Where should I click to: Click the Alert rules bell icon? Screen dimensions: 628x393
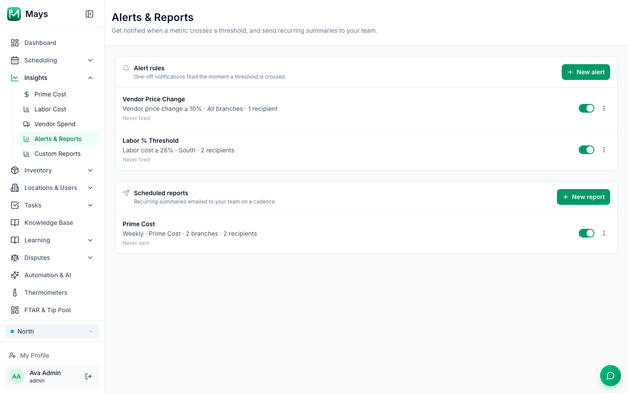point(126,68)
